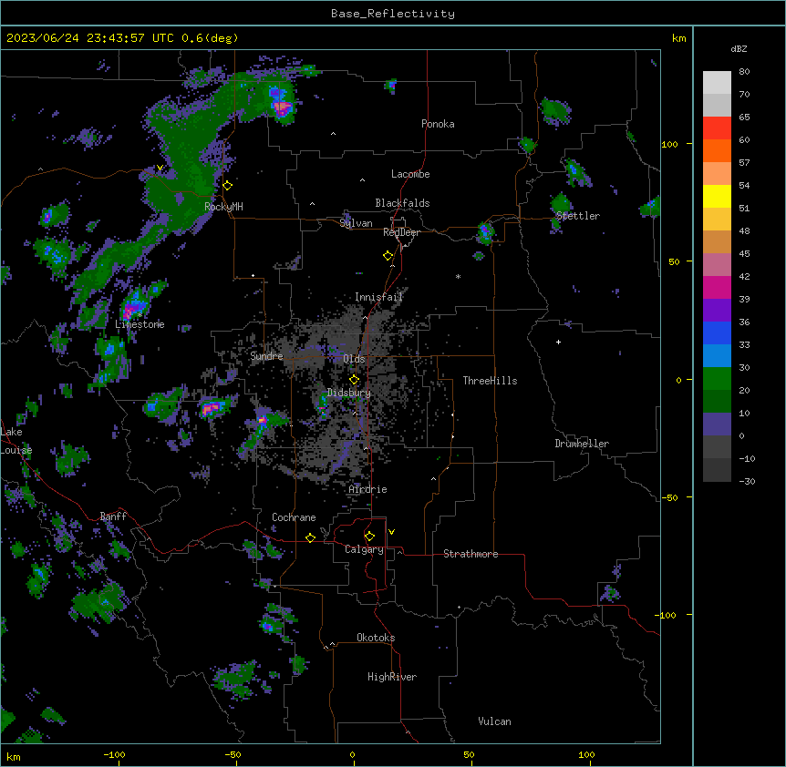Click the Lacombe city label
The image size is (786, 767).
tap(410, 174)
